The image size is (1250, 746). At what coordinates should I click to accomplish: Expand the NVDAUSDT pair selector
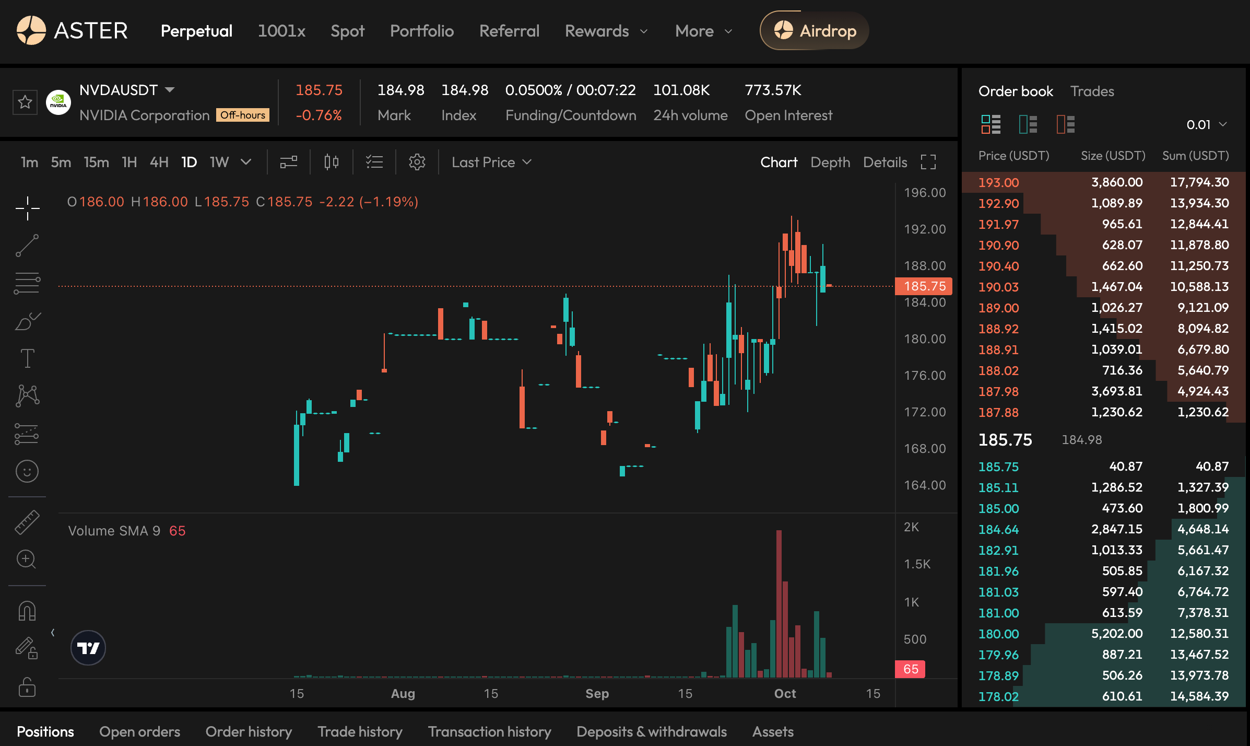170,90
